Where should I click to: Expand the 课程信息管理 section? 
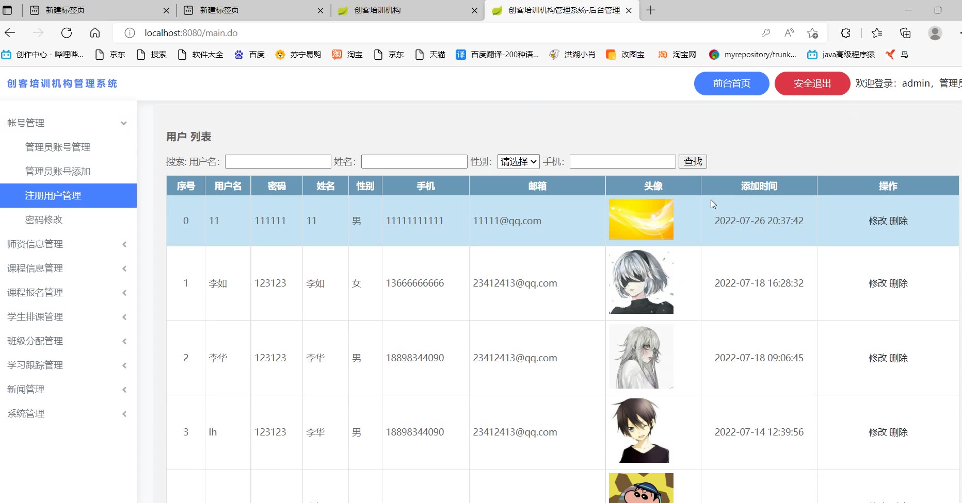click(67, 269)
